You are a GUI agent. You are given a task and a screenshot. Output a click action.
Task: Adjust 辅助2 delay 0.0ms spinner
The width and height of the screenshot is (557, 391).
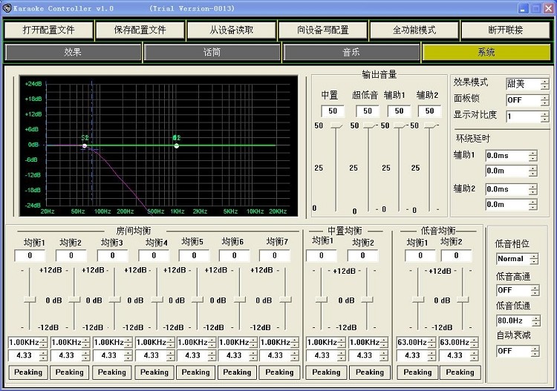[x=512, y=189]
